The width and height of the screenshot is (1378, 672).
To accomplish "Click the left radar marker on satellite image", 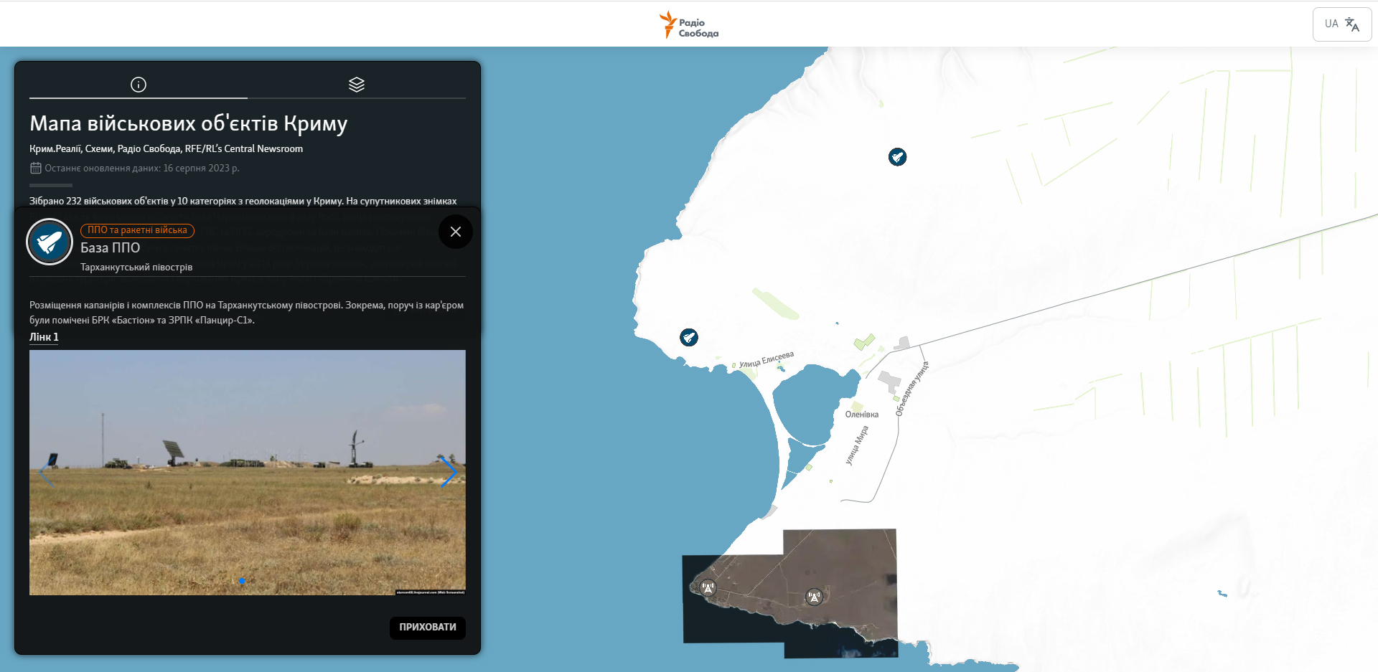I will tap(708, 588).
